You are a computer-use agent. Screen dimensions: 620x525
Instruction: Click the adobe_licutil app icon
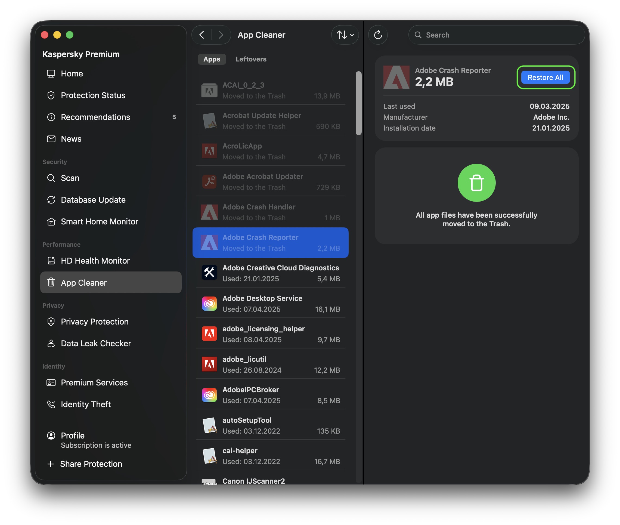(209, 364)
